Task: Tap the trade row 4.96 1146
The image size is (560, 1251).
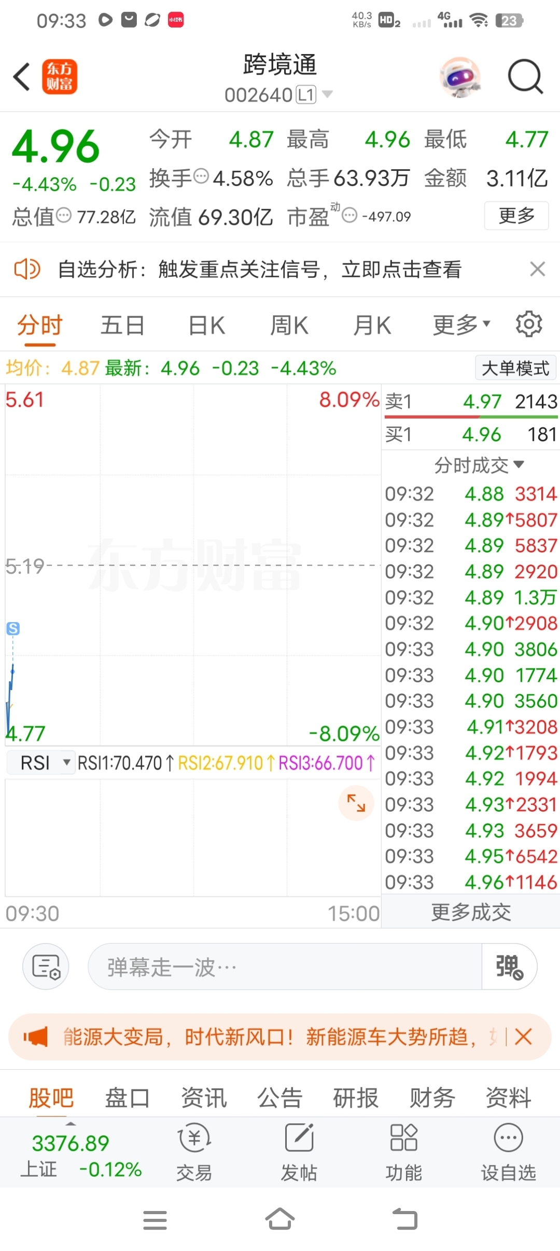Action: [471, 882]
